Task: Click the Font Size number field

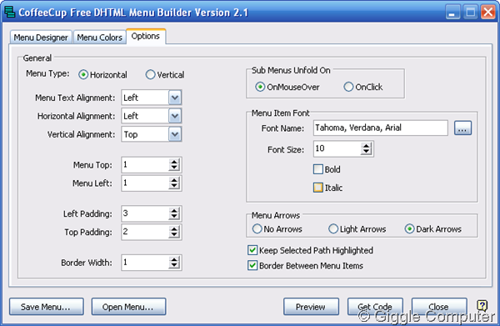Action: click(x=337, y=148)
